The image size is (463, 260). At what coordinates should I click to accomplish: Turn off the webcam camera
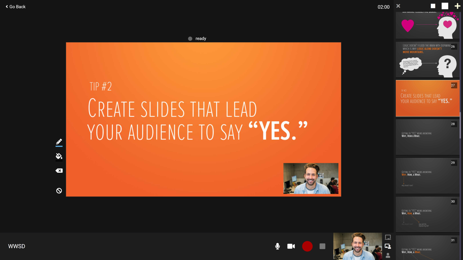291,246
